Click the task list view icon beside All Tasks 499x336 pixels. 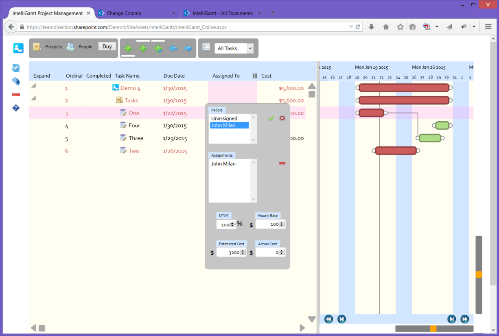(206, 47)
